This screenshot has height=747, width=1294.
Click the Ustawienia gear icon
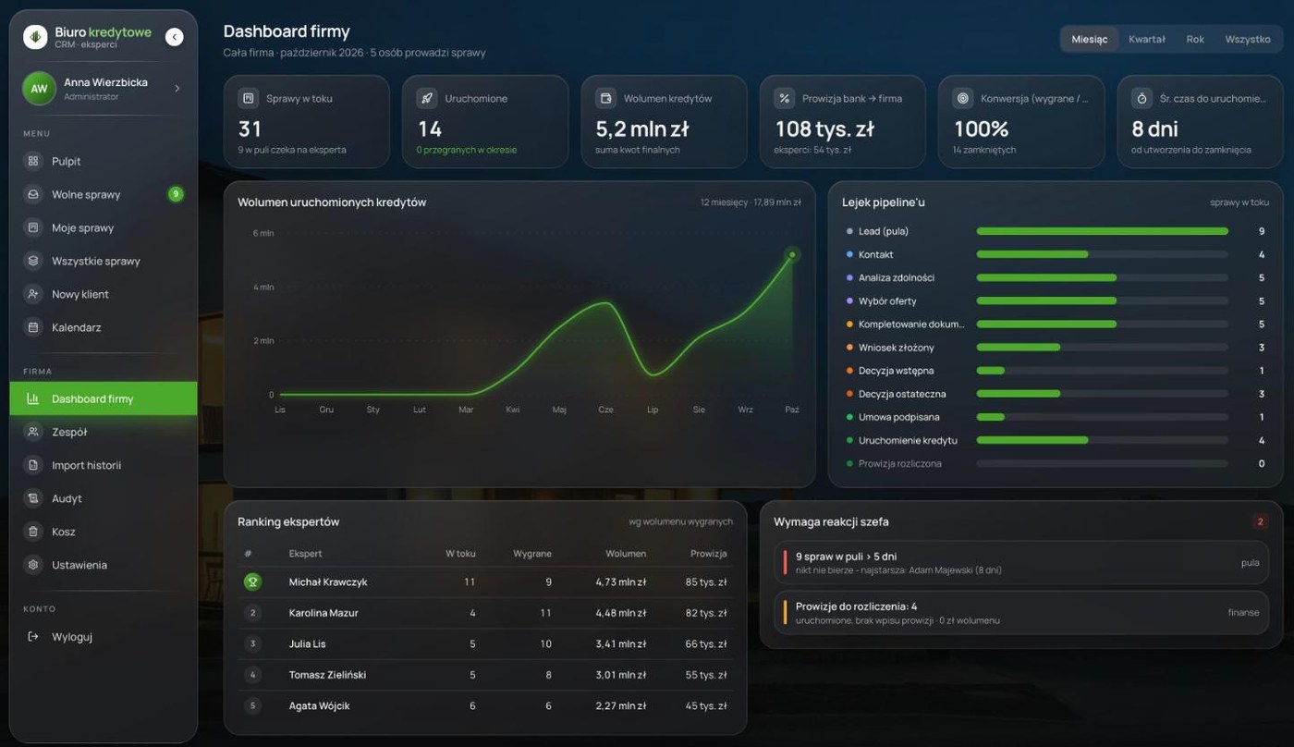[x=33, y=565]
